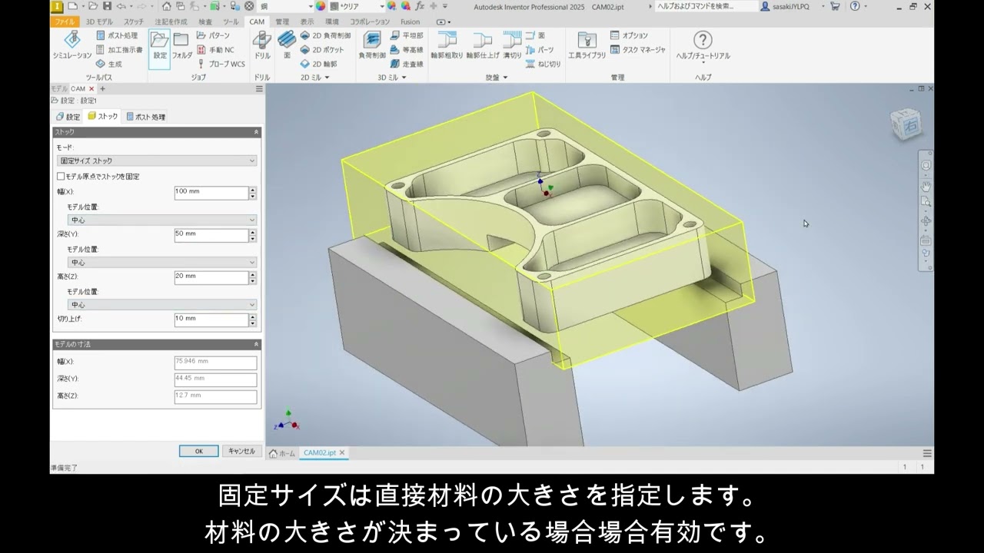The height and width of the screenshot is (553, 984).
Task: Open モデル位置 dropdown under 幅(X)
Action: 162,220
